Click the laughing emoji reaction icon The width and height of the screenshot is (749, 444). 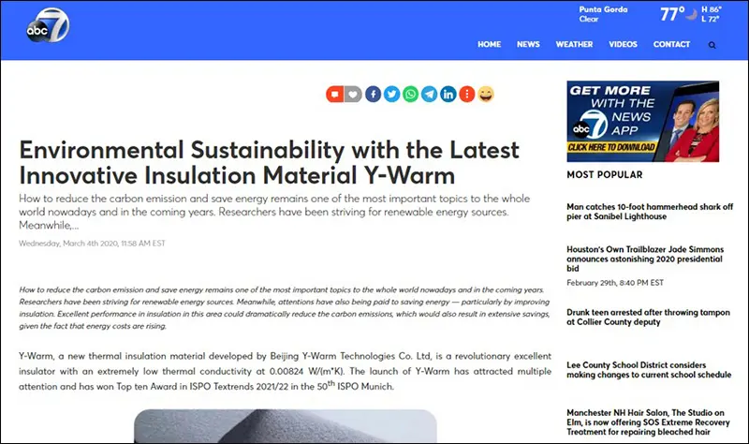point(486,94)
